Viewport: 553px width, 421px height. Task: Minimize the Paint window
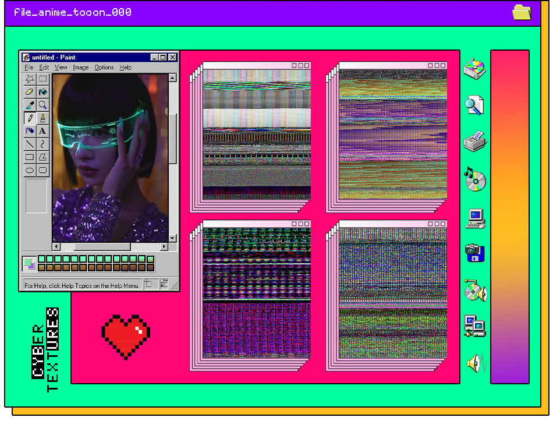[x=154, y=57]
